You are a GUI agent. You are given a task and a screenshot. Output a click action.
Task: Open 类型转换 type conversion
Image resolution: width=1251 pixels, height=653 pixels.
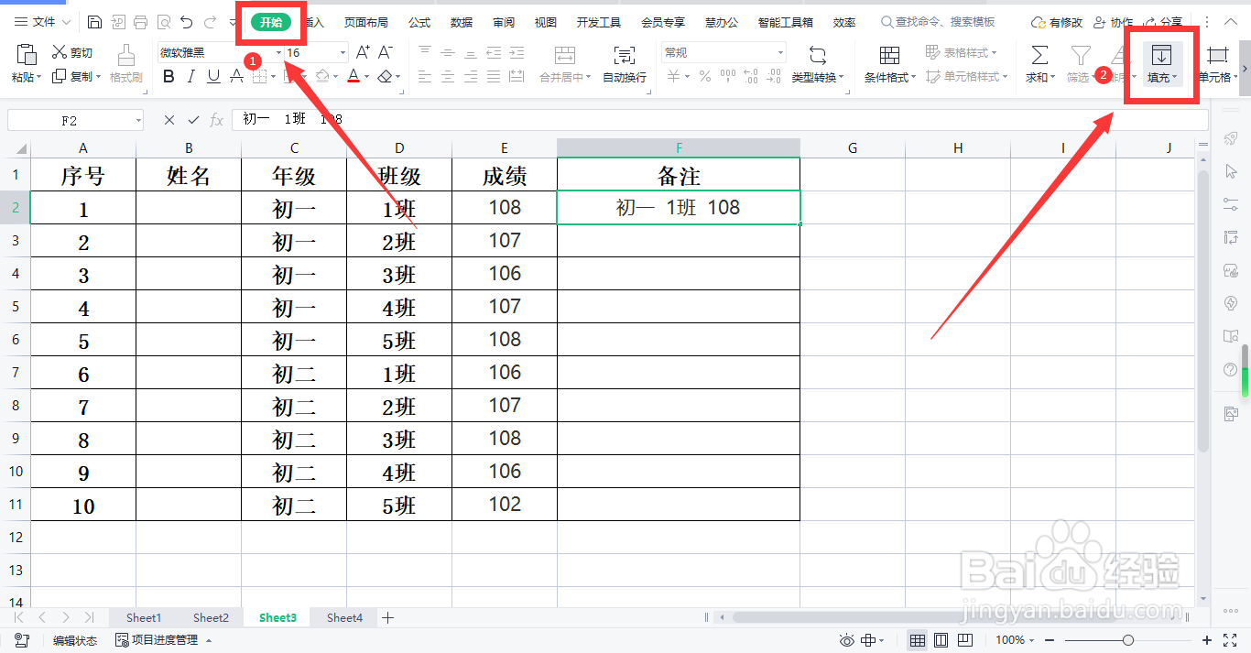click(x=818, y=64)
